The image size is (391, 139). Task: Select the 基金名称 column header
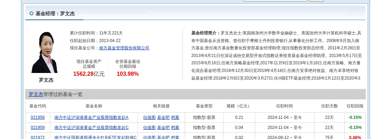[x=94, y=106]
